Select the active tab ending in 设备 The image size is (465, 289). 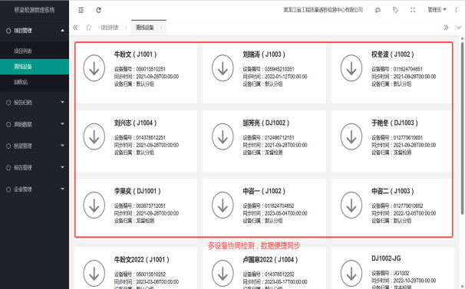pos(145,28)
